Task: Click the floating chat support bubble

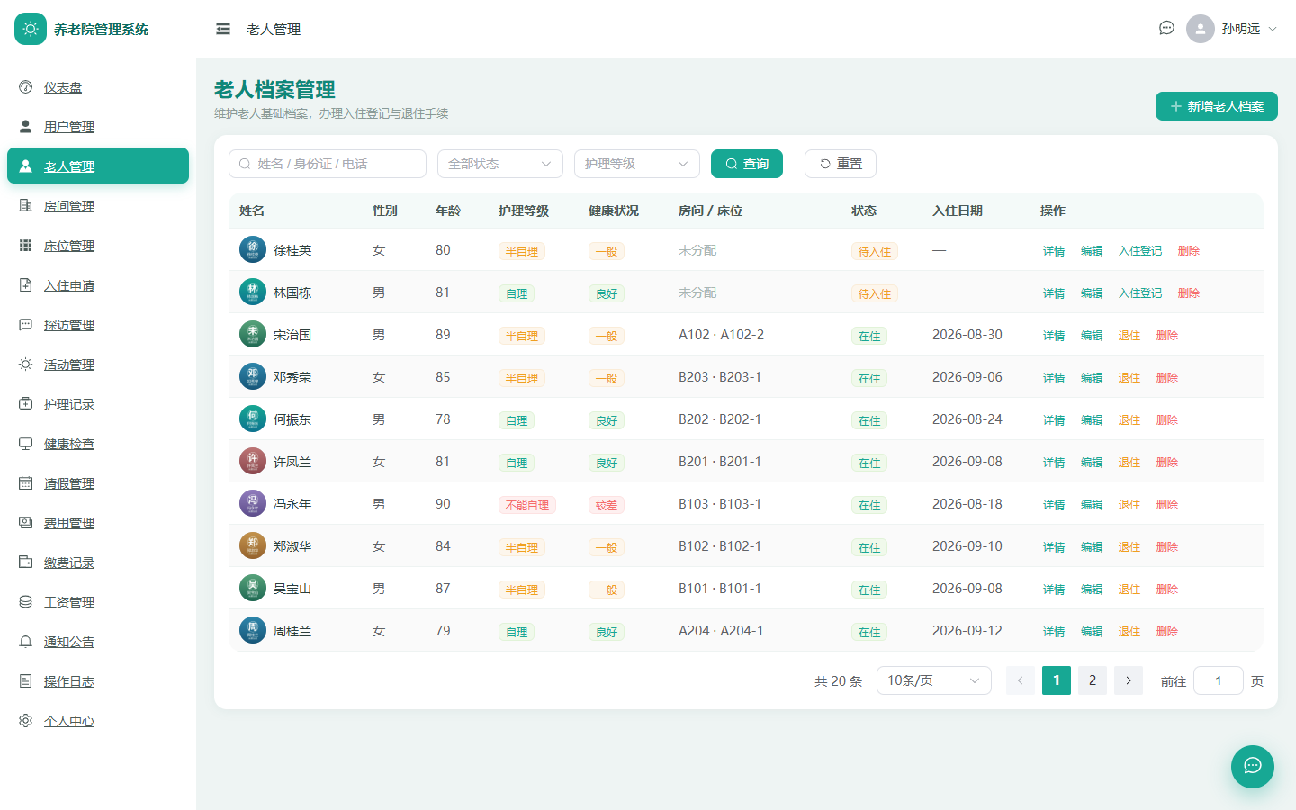Action: [1253, 766]
